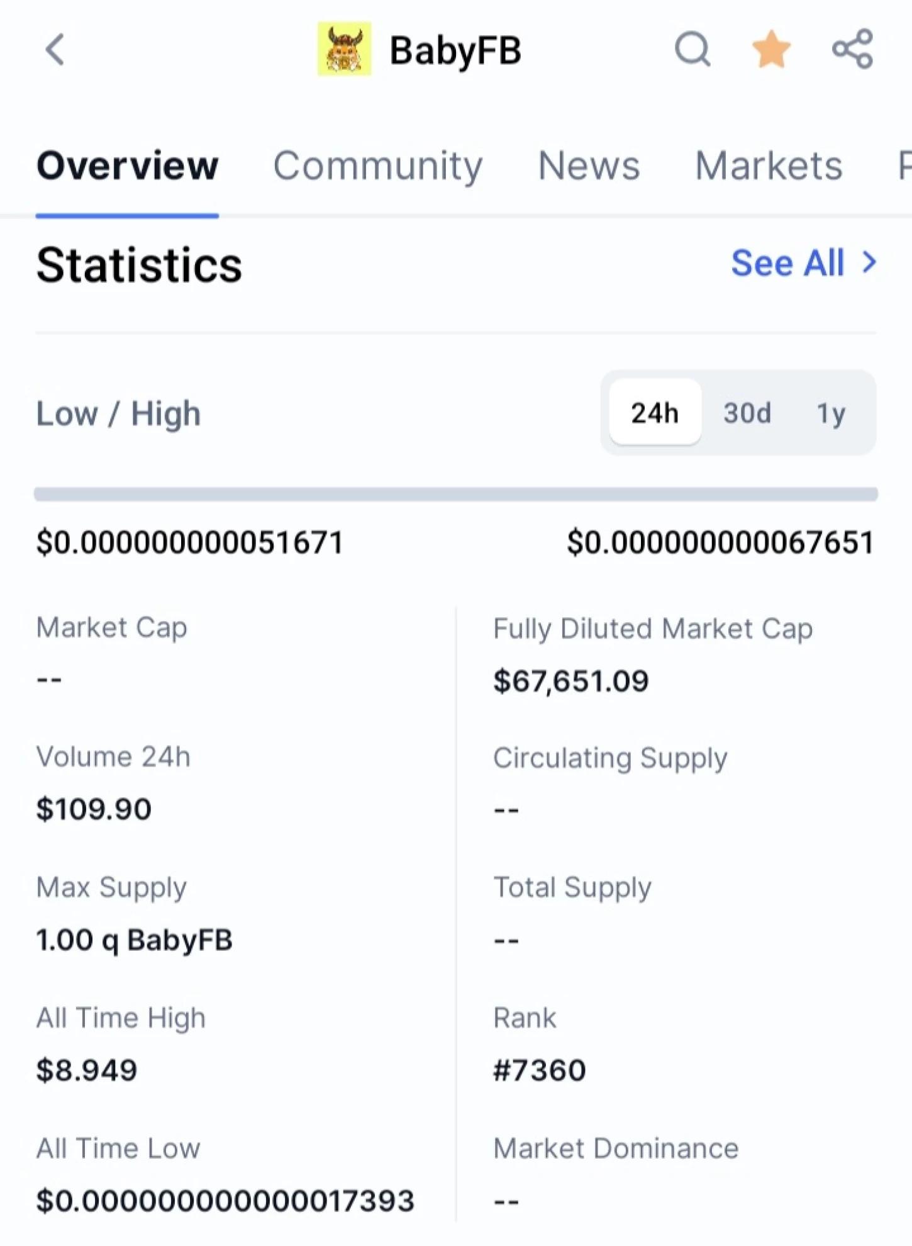
Task: Tap the BabyFB coin logo
Action: point(344,49)
